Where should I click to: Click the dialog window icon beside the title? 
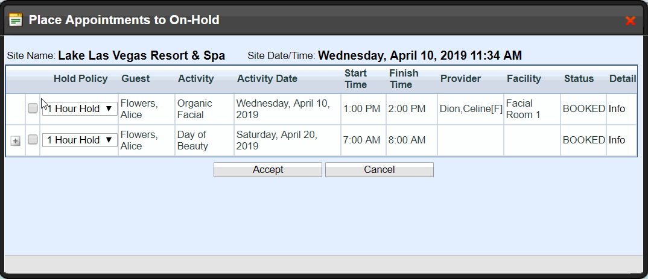(x=16, y=20)
